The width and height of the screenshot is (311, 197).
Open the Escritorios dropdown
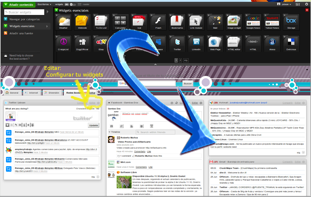45,4
